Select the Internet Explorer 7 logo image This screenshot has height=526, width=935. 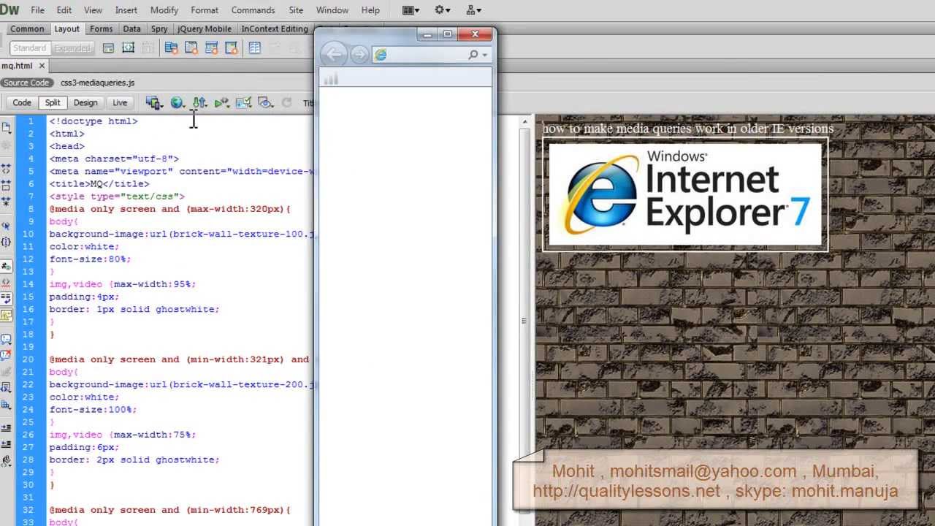point(685,194)
